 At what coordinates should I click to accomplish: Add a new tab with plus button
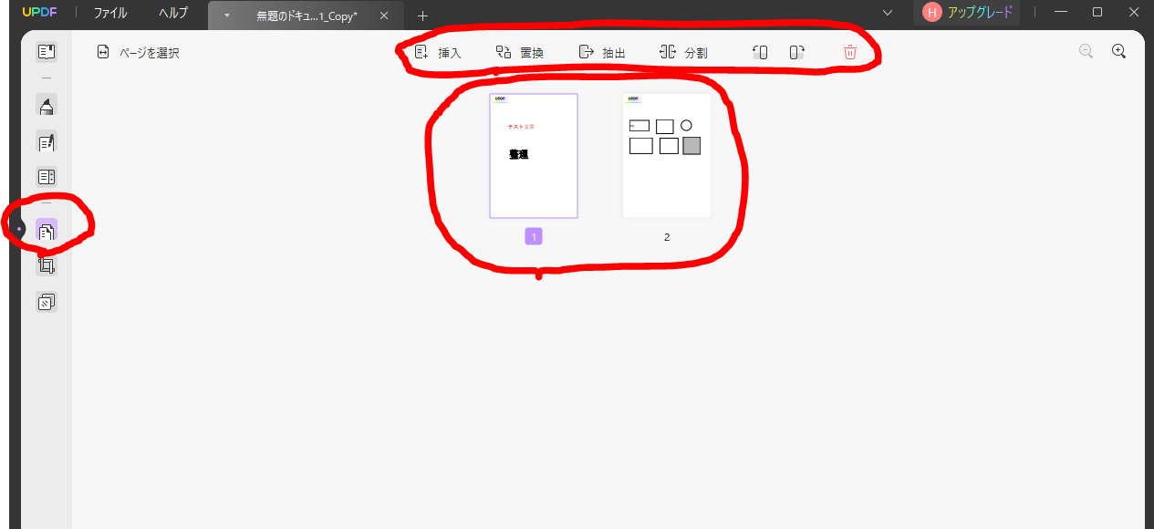422,16
